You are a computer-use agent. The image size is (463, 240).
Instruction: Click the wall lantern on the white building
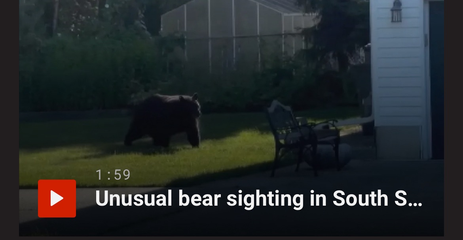[x=396, y=11]
